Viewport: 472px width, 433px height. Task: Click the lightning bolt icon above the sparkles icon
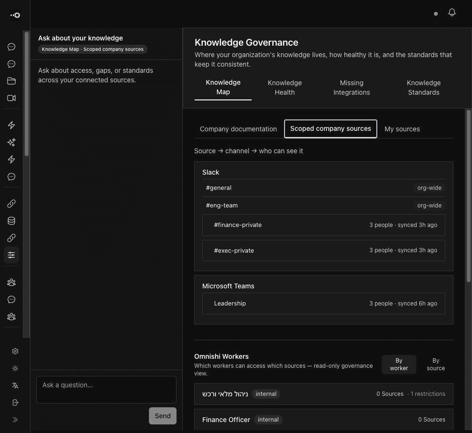11,125
